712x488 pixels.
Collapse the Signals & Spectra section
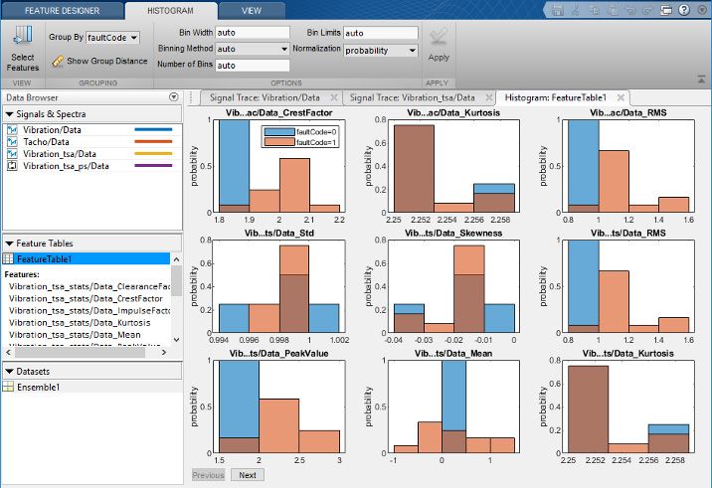(x=9, y=114)
